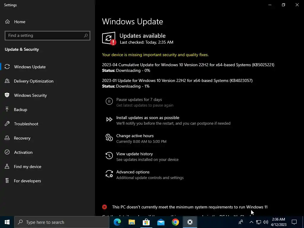Click the network icon in system tray

259,222
